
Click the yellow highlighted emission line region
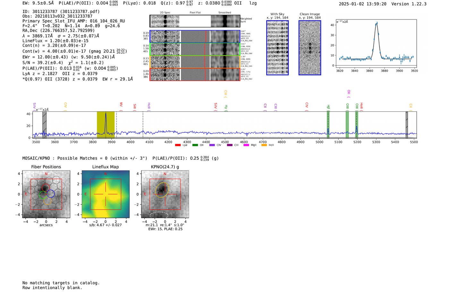pyautogui.click(x=106, y=125)
